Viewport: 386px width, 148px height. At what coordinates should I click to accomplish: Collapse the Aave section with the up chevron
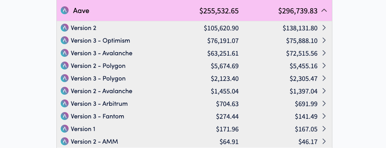(x=324, y=11)
